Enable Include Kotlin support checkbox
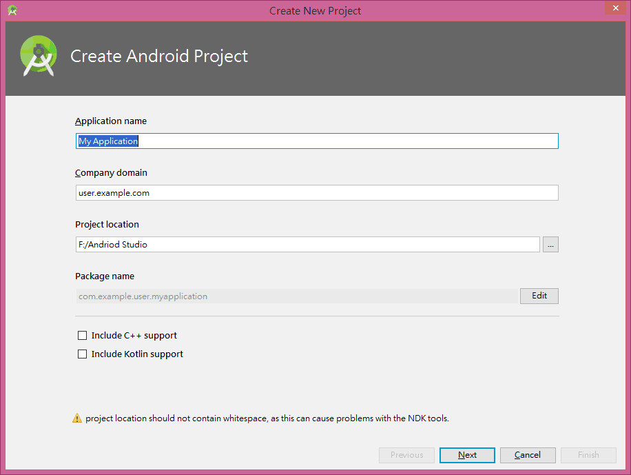Screen dimensions: 631x475 pos(82,354)
